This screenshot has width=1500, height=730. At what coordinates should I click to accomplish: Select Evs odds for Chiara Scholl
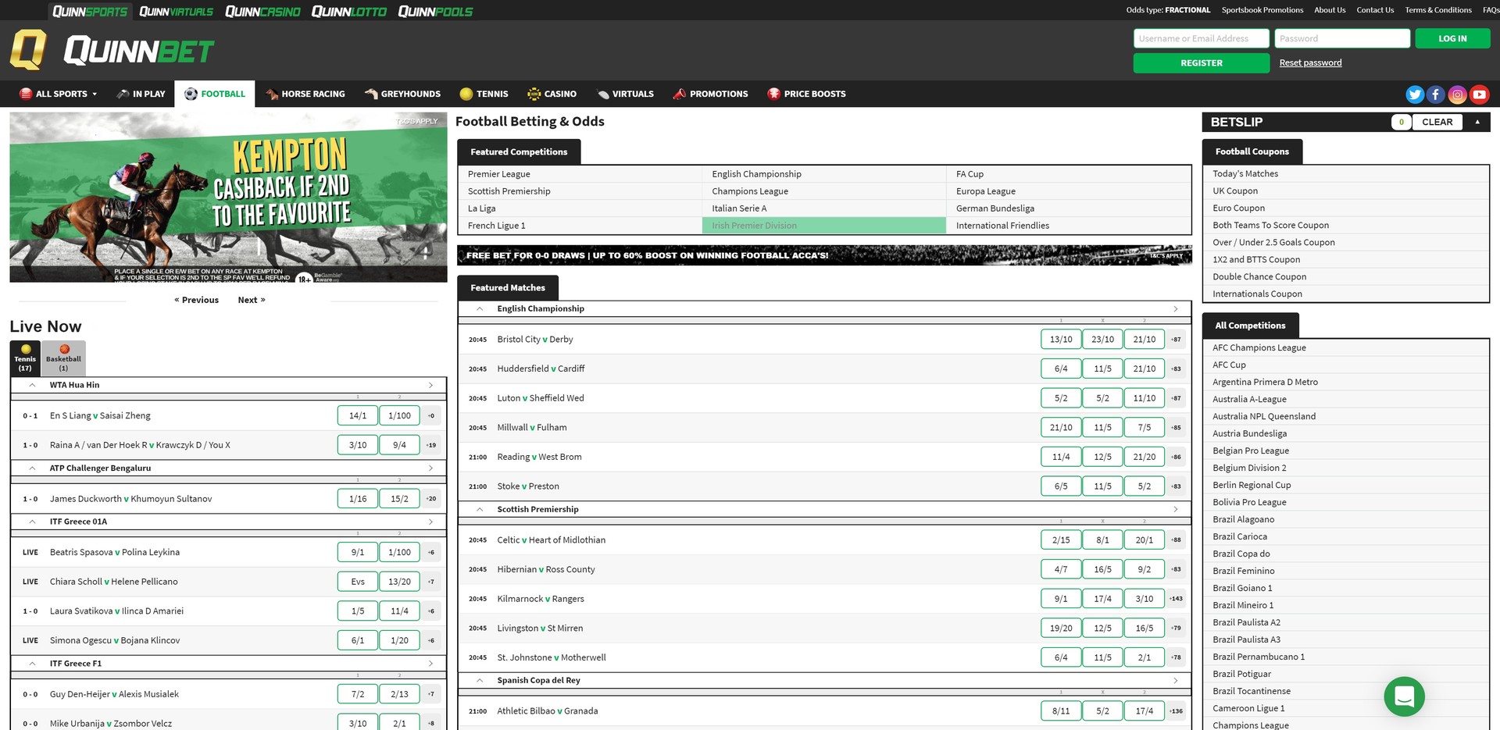pyautogui.click(x=358, y=582)
